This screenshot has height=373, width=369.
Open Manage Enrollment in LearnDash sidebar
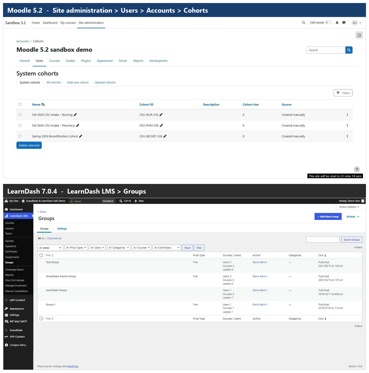16,286
